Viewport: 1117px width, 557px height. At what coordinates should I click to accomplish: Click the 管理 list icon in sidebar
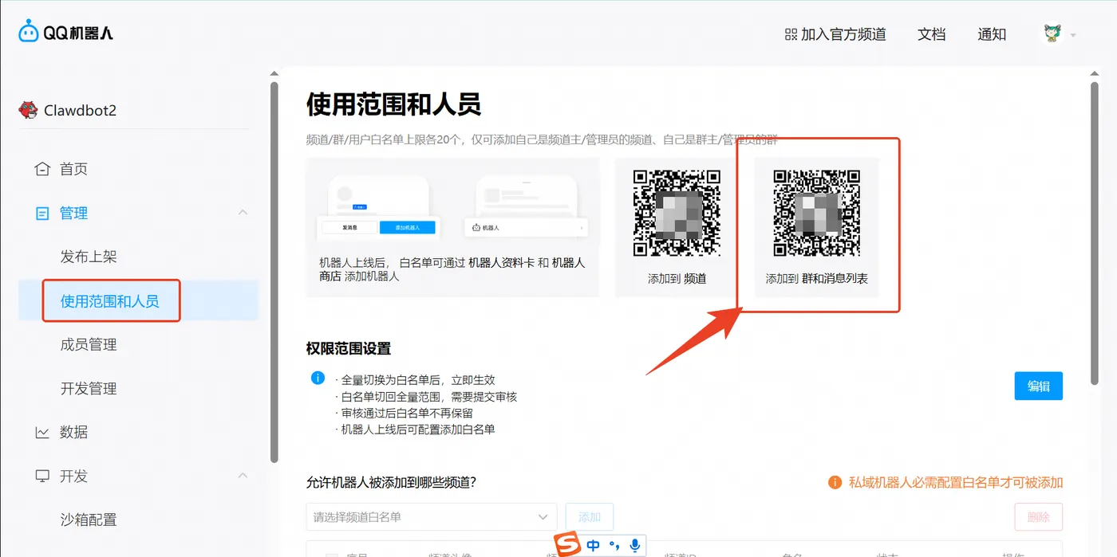[42, 213]
